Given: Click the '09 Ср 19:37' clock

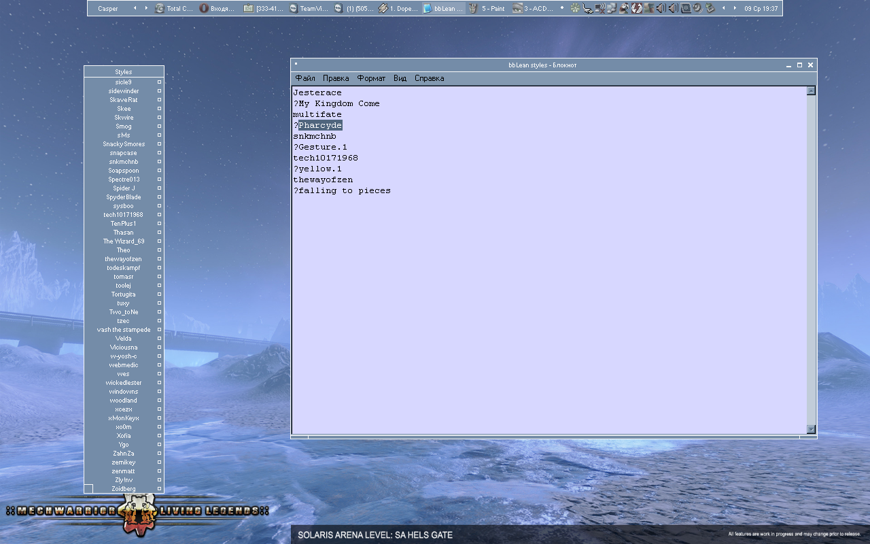Looking at the screenshot, I should (761, 9).
